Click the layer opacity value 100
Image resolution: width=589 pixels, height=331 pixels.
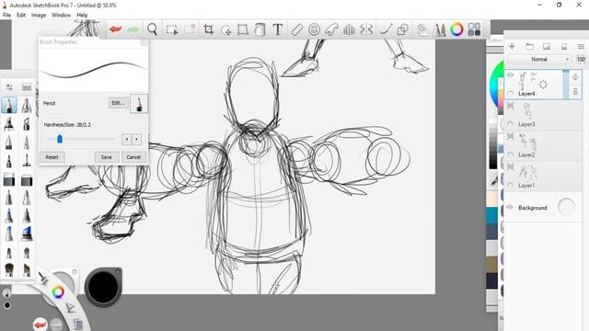pyautogui.click(x=581, y=59)
